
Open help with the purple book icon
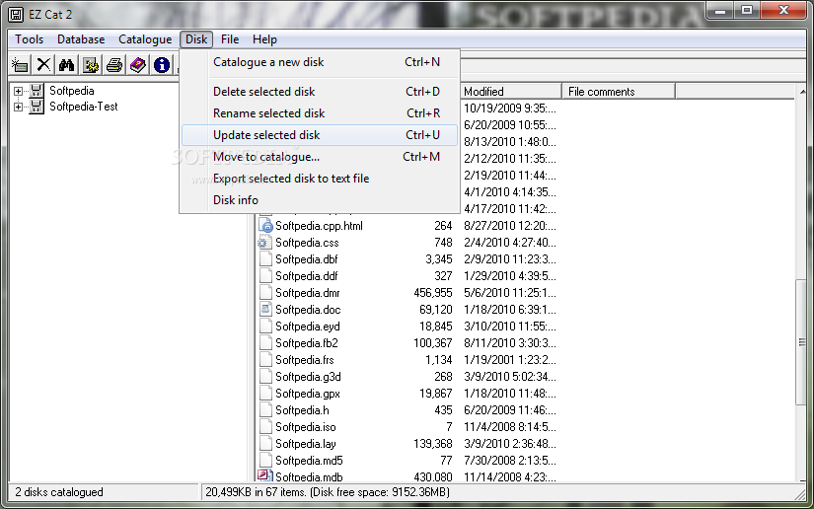[138, 65]
